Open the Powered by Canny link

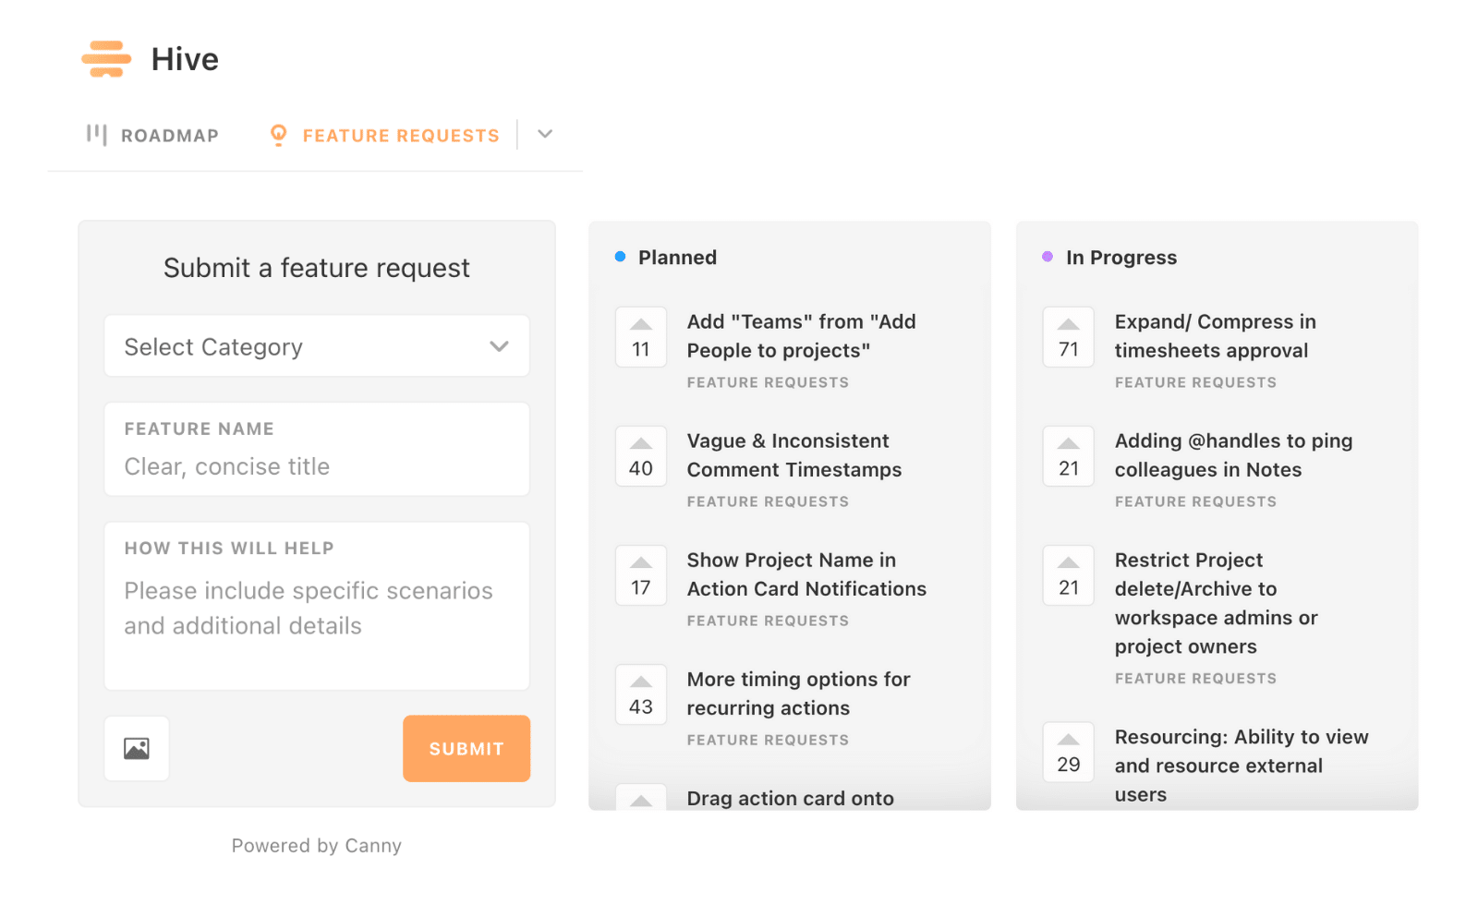316,845
